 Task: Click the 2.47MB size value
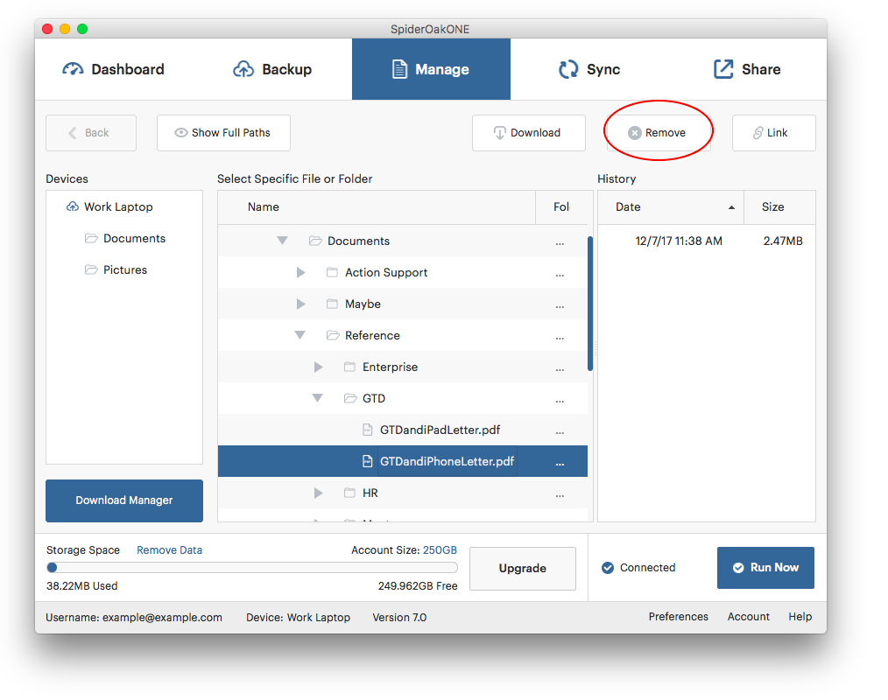tap(783, 241)
